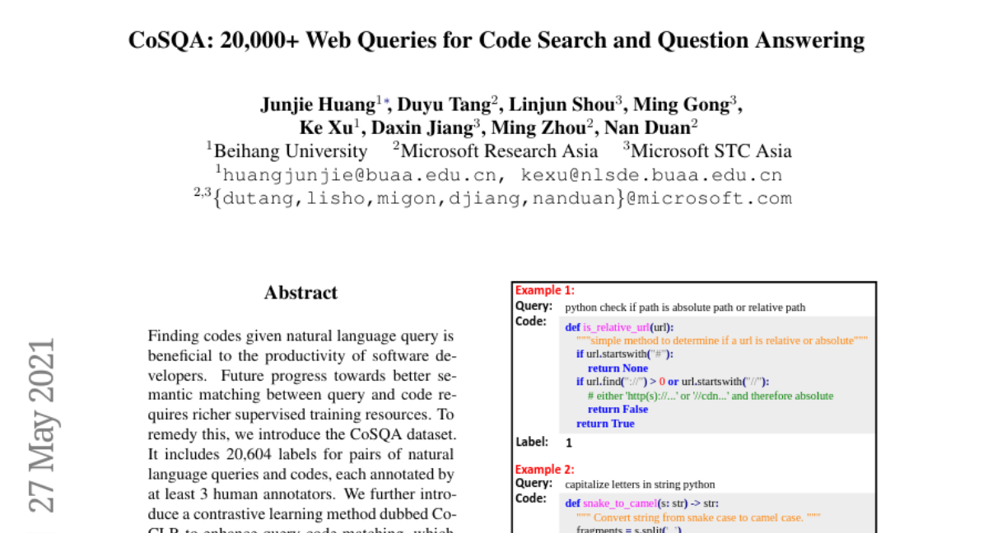Click the @microsoft.com grouped email line

tap(501, 199)
